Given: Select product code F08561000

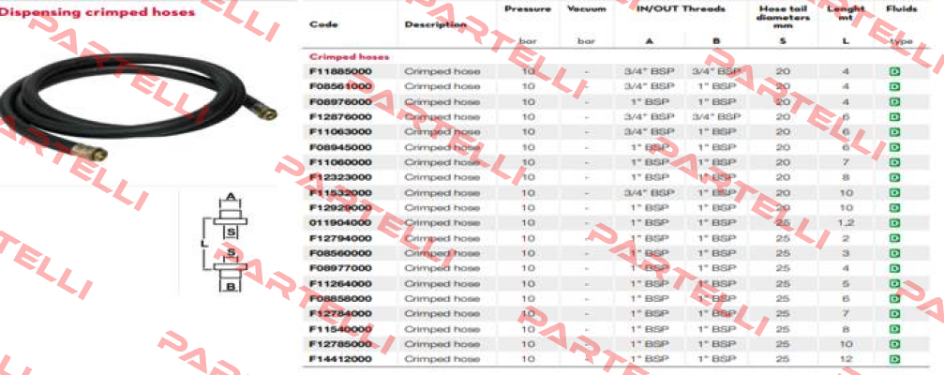Looking at the screenshot, I should (x=340, y=86).
